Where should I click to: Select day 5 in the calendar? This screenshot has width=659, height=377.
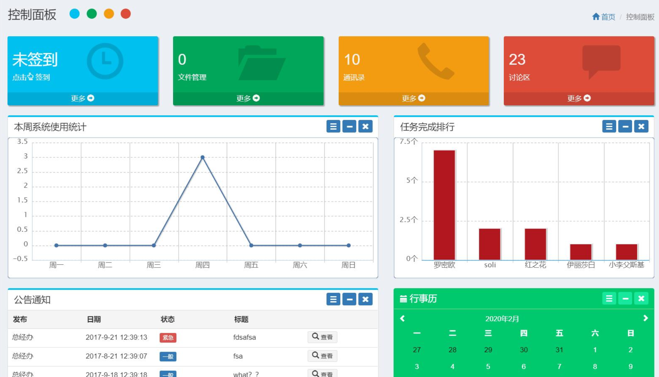(488, 366)
